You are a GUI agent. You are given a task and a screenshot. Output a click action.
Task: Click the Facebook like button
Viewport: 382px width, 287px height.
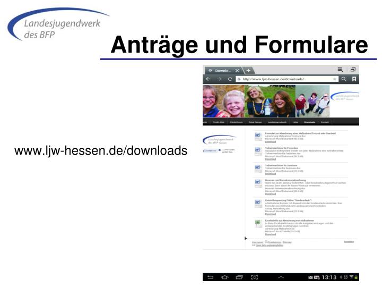tap(210, 150)
